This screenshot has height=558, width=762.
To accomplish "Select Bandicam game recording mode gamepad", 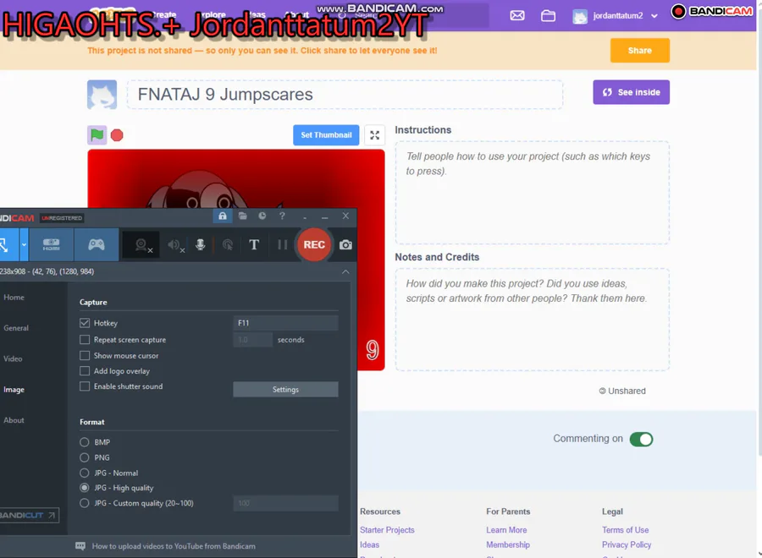I will tap(97, 244).
